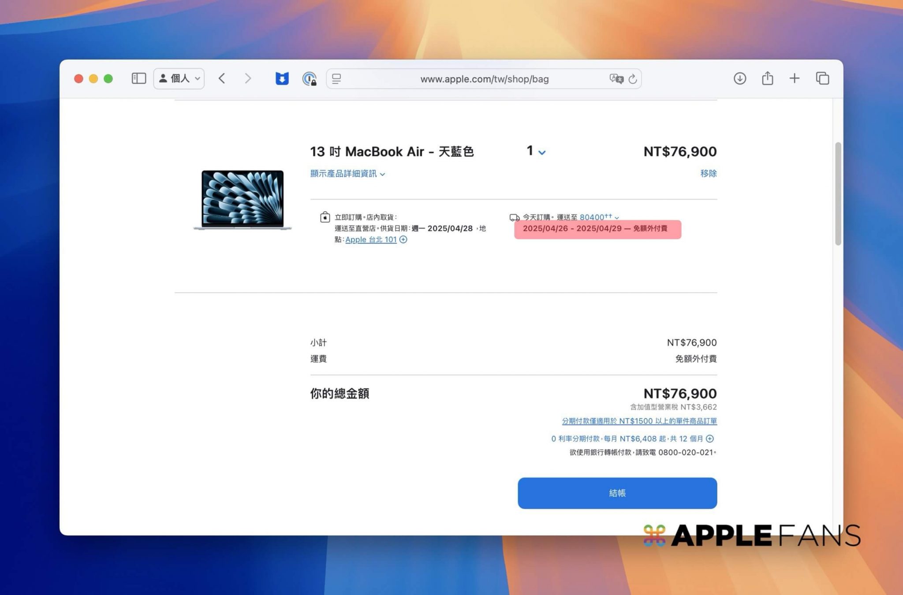Reload the page
This screenshot has height=595, width=903.
[633, 79]
